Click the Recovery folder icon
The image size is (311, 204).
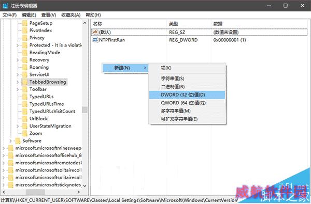pyautogui.click(x=24, y=60)
